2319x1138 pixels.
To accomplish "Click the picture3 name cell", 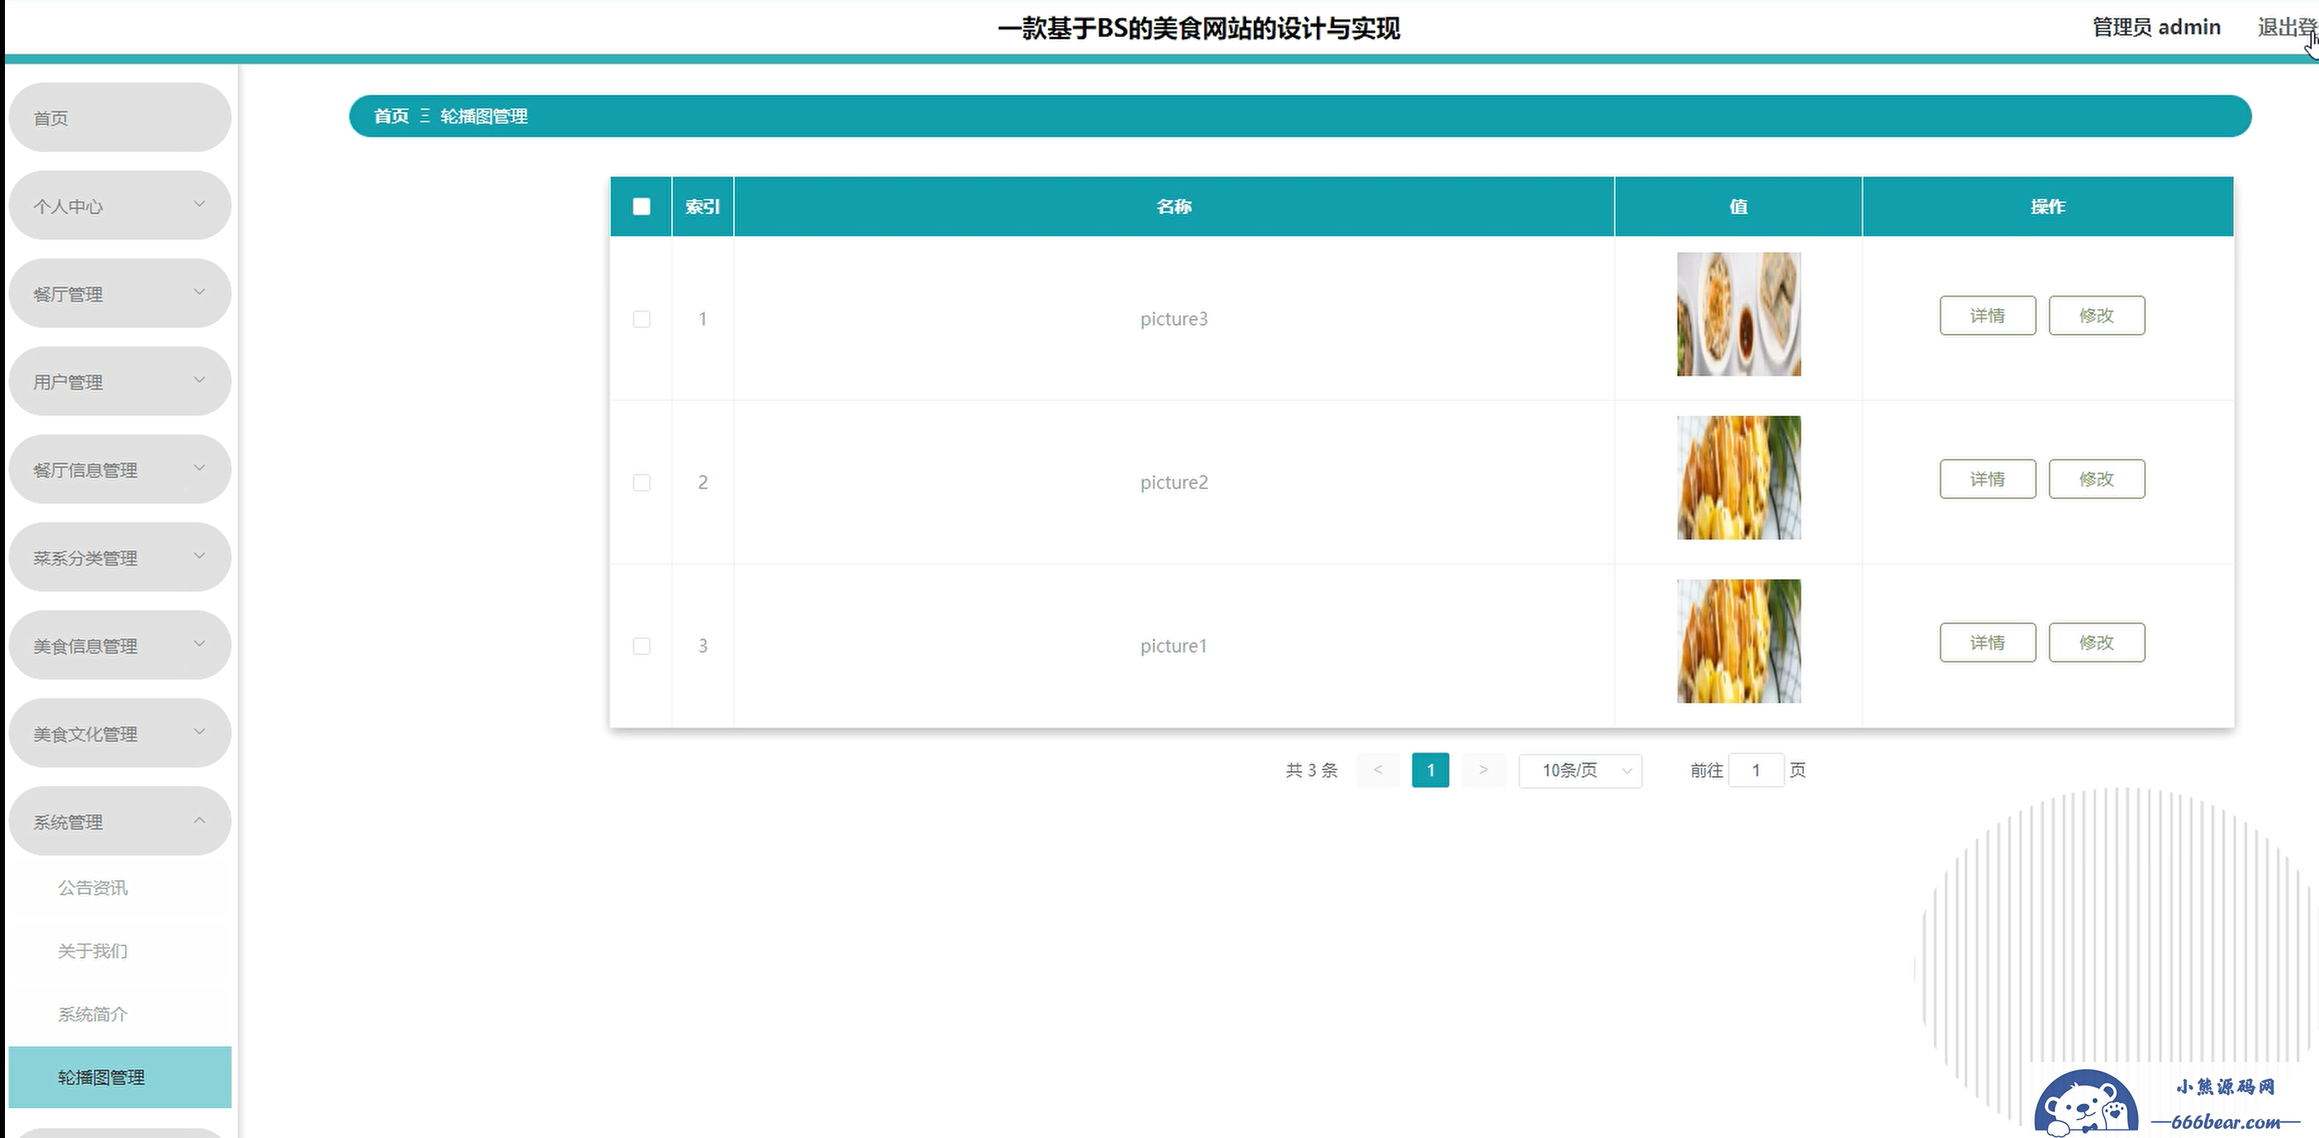I will click(x=1174, y=319).
